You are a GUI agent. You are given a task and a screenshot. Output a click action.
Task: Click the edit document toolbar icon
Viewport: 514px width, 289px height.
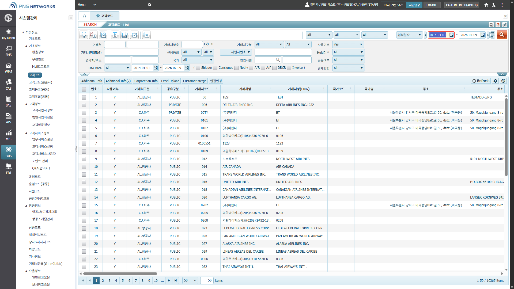click(125, 35)
